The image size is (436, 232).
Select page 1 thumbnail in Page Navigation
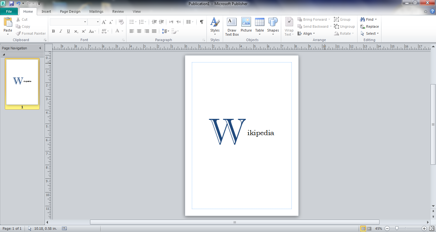(x=22, y=82)
